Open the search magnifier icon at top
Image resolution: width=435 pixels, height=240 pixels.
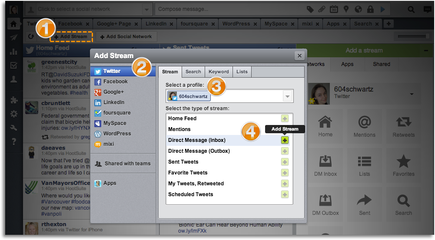coord(411,10)
